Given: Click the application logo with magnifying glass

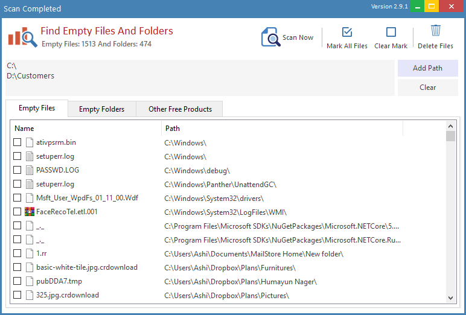Looking at the screenshot, I should pos(22,37).
